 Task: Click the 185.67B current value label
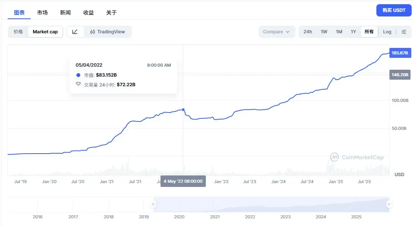click(x=399, y=53)
